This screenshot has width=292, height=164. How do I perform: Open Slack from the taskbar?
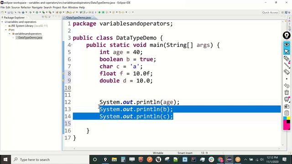(211, 159)
